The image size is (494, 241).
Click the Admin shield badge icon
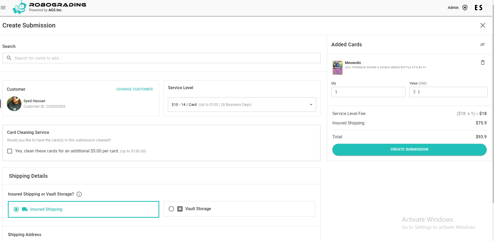tap(465, 8)
